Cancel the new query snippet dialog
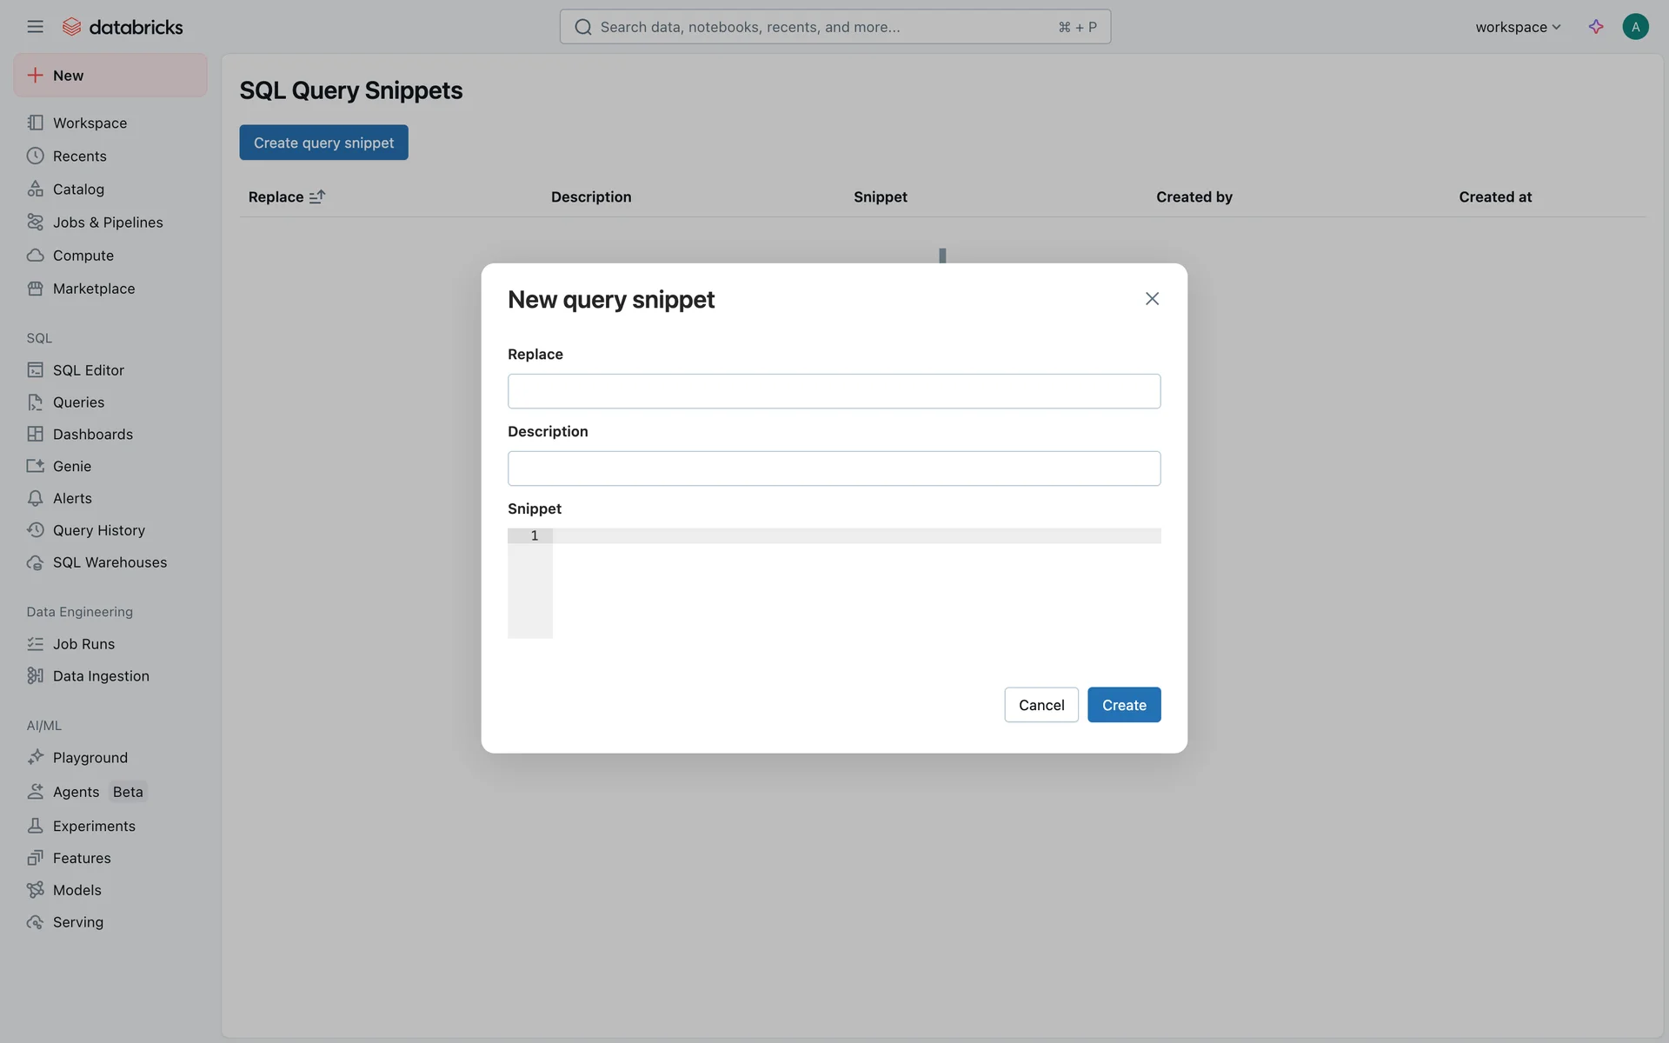 pos(1041,705)
